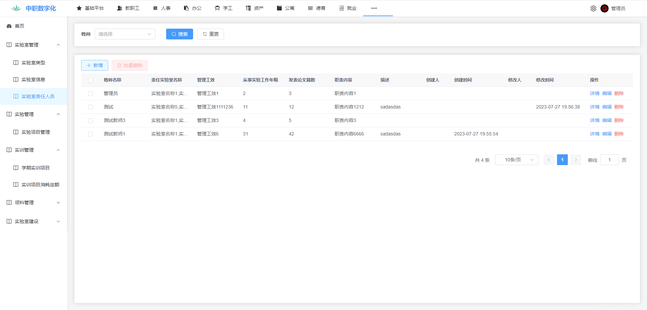Tick the checkbox for row 测试教师1
This screenshot has width=647, height=310.
click(91, 134)
